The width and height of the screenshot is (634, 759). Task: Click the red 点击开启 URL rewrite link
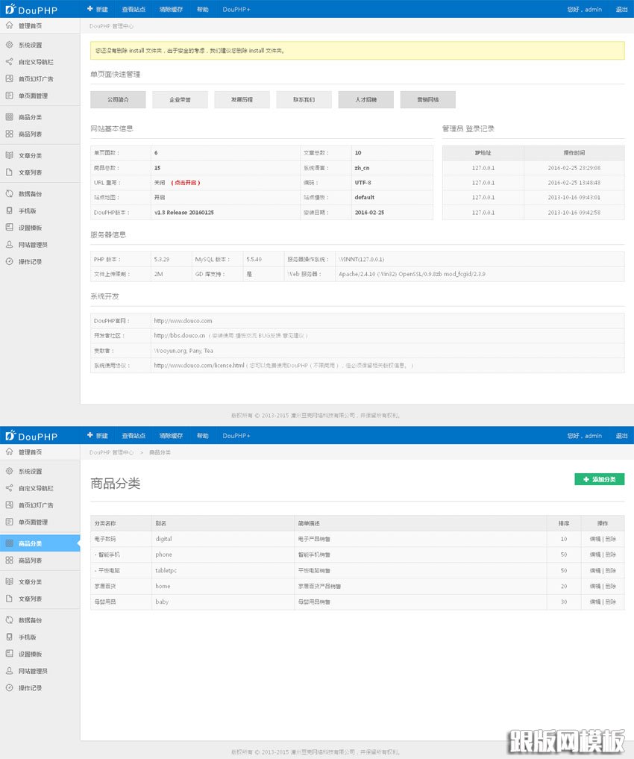[x=186, y=183]
